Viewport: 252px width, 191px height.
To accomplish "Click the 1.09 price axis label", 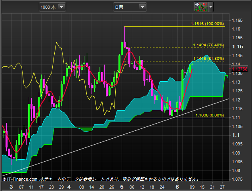I will pos(236,153).
